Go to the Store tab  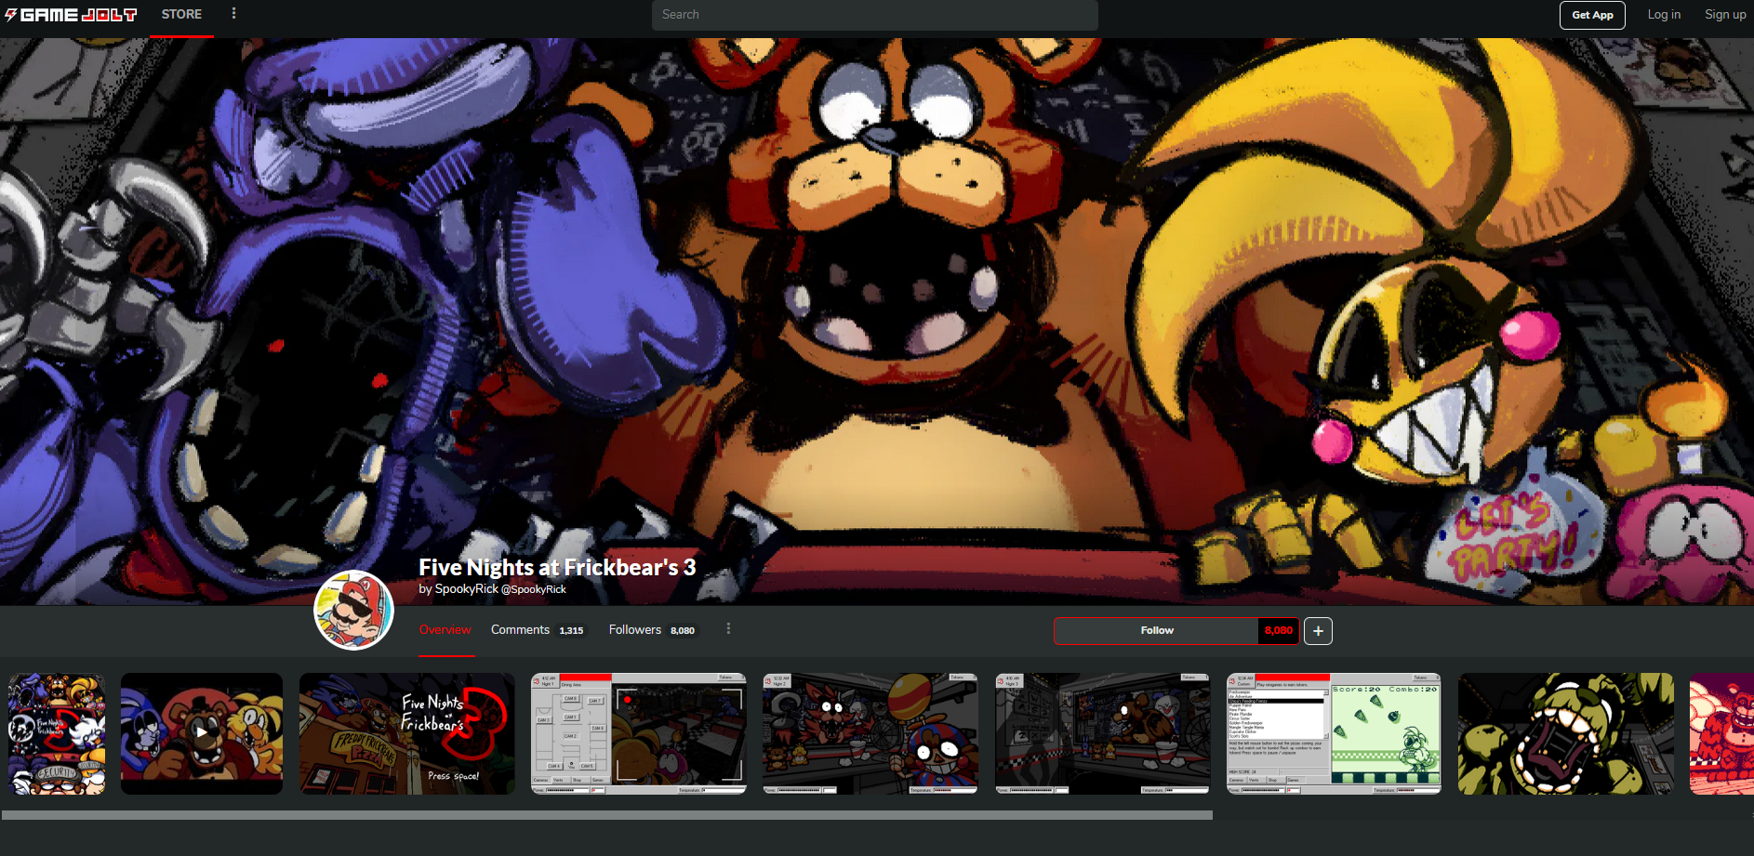(181, 15)
